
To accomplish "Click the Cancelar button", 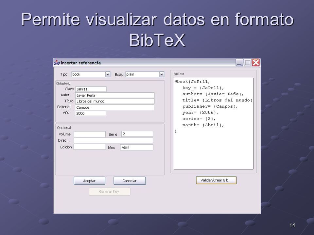I will [x=130, y=180].
